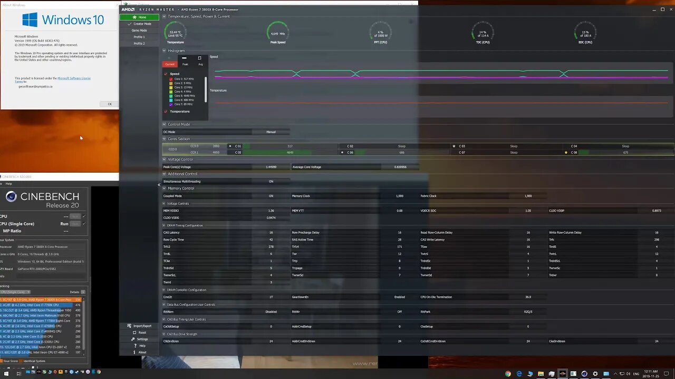Select Game Mode profile
Screen dimensions: 675x379
coord(139,31)
